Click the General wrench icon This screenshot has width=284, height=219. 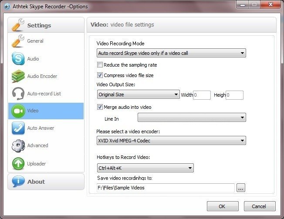(x=18, y=41)
